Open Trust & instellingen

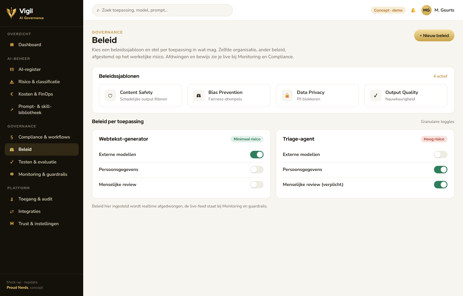[42, 224]
